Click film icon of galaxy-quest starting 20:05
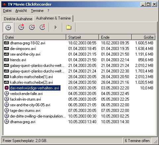 click(6, 65)
